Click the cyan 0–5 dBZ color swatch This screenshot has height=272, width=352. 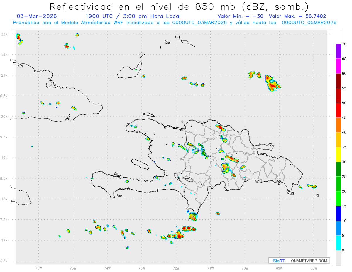(338, 243)
